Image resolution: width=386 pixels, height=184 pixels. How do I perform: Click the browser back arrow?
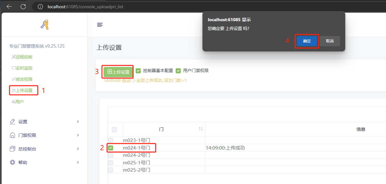click(9, 6)
